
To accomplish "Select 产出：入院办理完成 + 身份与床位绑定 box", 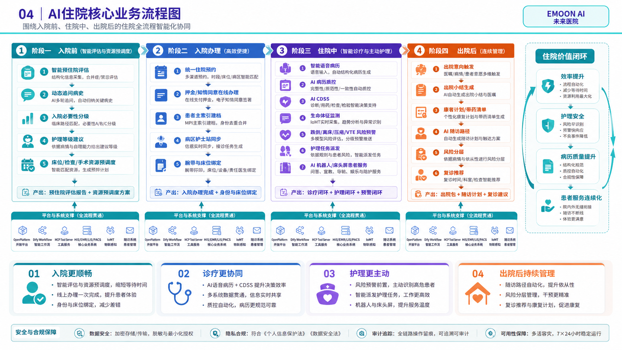I will [x=205, y=192].
